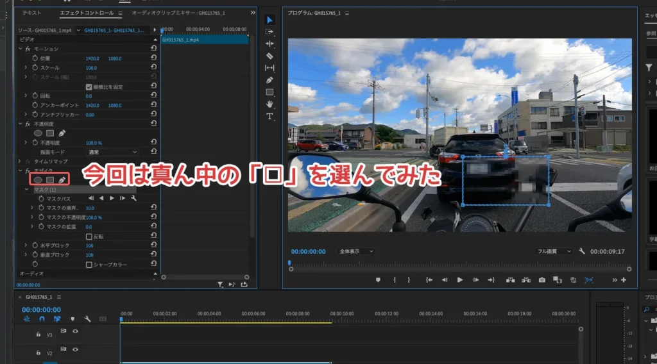Image resolution: width=657 pixels, height=364 pixels.
Task: Open the 描画モード blend mode dropdown
Action: click(x=112, y=152)
